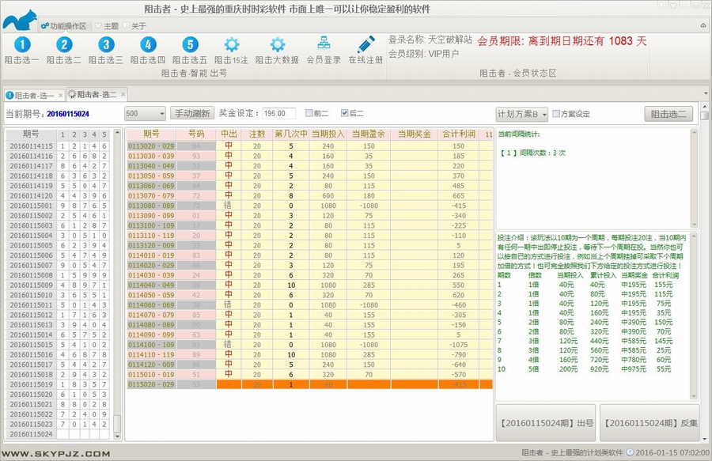Switch to the 阻击者-选一 tab
Screen dimensions: 712x461
[x=32, y=95]
